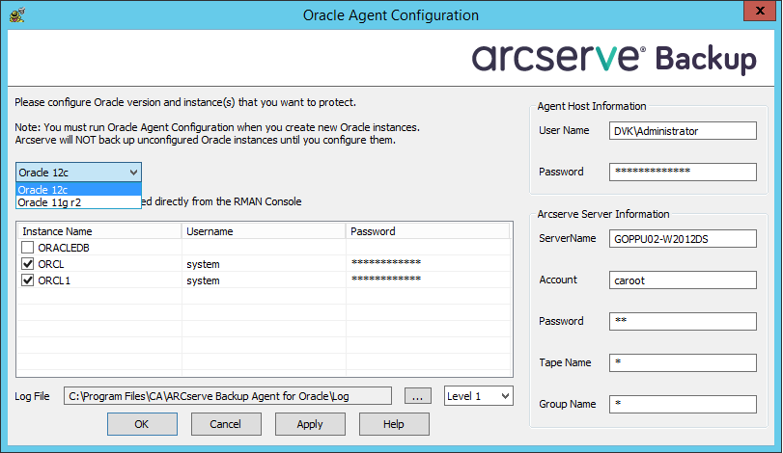Click the Apply button

[310, 424]
